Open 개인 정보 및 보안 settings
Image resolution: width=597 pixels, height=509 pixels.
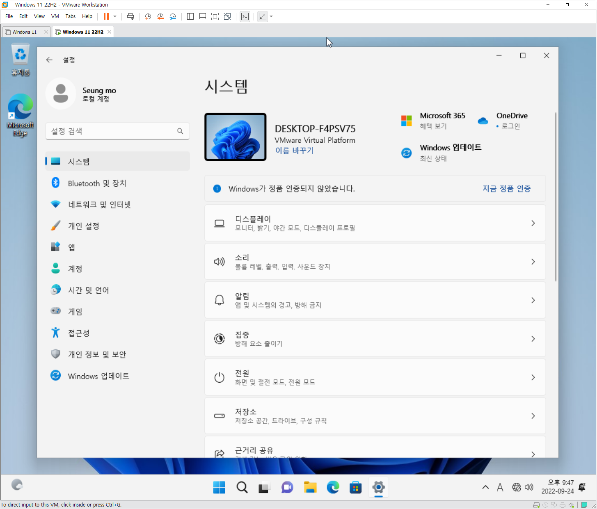tap(117, 354)
